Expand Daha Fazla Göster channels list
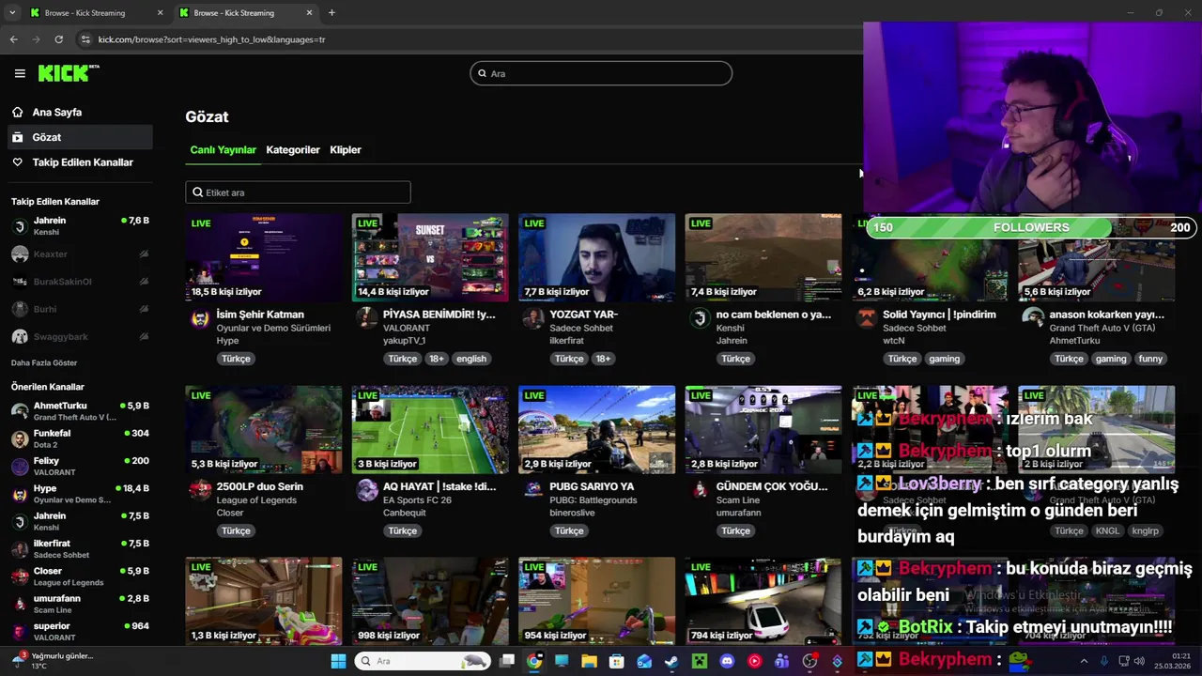The height and width of the screenshot is (676, 1202). (x=44, y=362)
